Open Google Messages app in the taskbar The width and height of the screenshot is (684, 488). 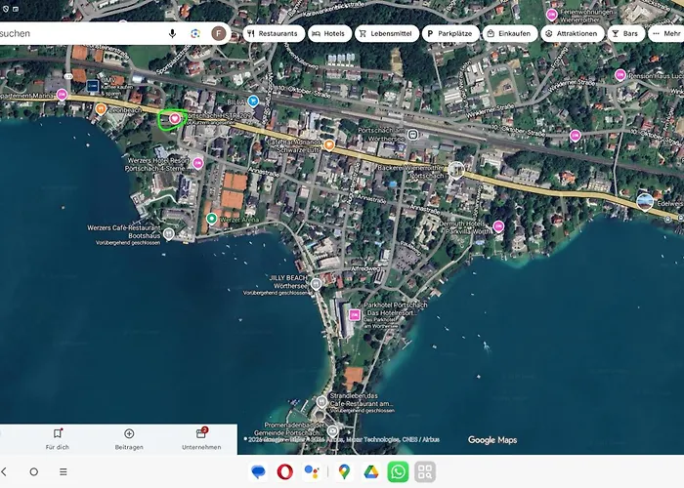click(x=258, y=472)
